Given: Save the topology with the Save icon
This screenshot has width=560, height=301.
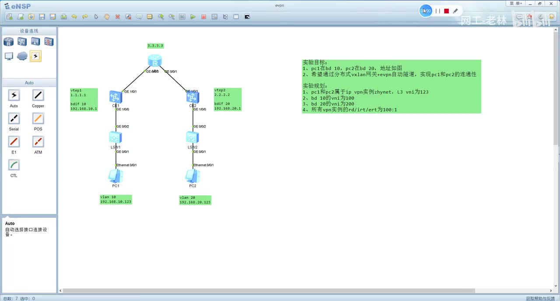Looking at the screenshot, I should pos(42,17).
